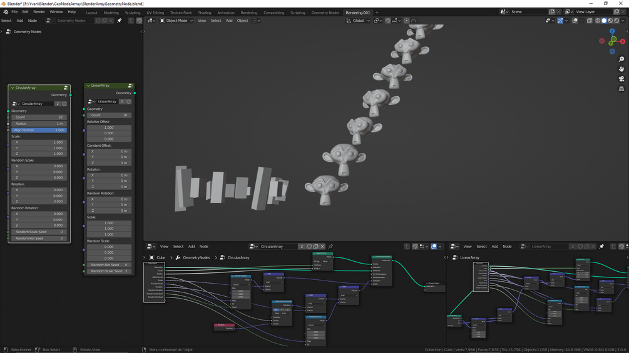Toggle snapping magnet in viewport header
This screenshot has height=353, width=629.
click(x=387, y=21)
